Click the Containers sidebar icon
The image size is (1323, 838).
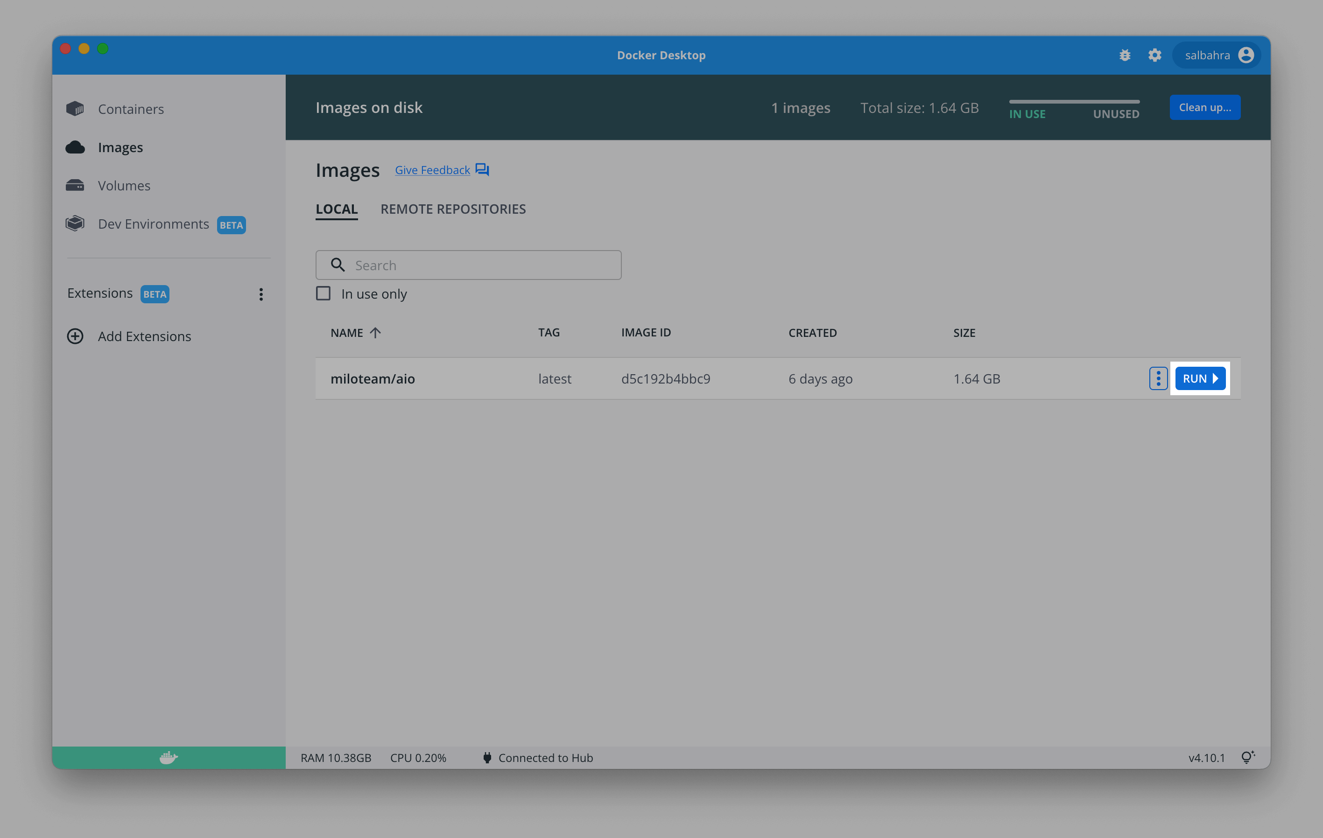75,109
